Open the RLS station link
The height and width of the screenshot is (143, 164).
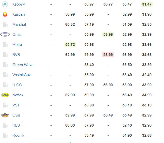pos(16,125)
